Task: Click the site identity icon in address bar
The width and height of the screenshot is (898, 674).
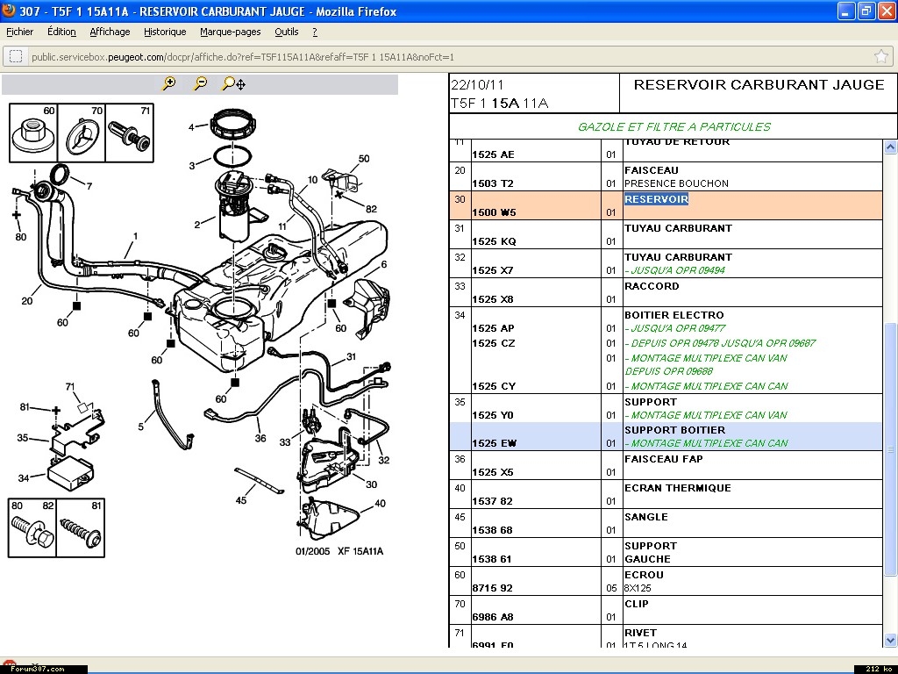Action: [x=16, y=56]
